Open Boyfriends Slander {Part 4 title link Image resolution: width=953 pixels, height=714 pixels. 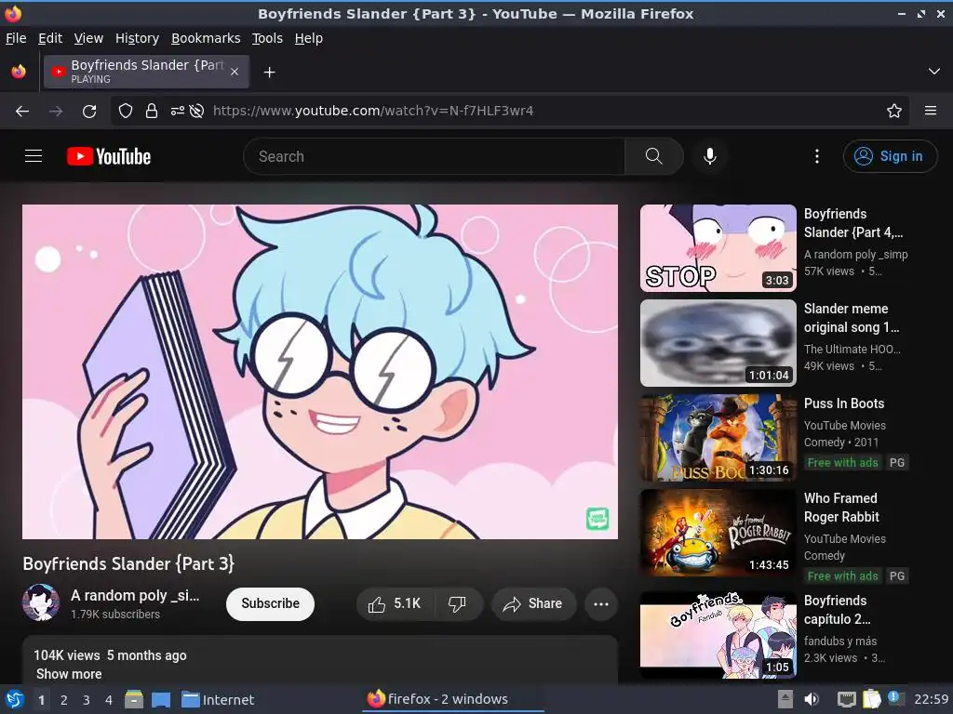pos(852,223)
